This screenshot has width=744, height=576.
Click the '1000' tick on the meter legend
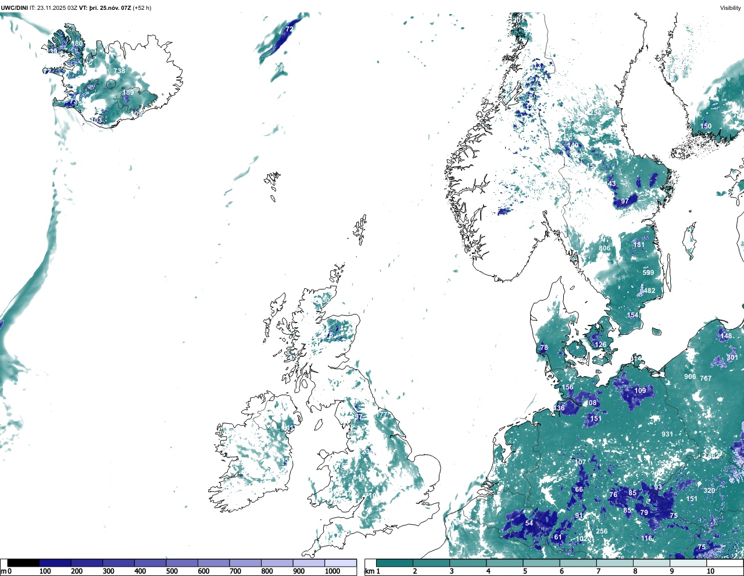tap(332, 571)
